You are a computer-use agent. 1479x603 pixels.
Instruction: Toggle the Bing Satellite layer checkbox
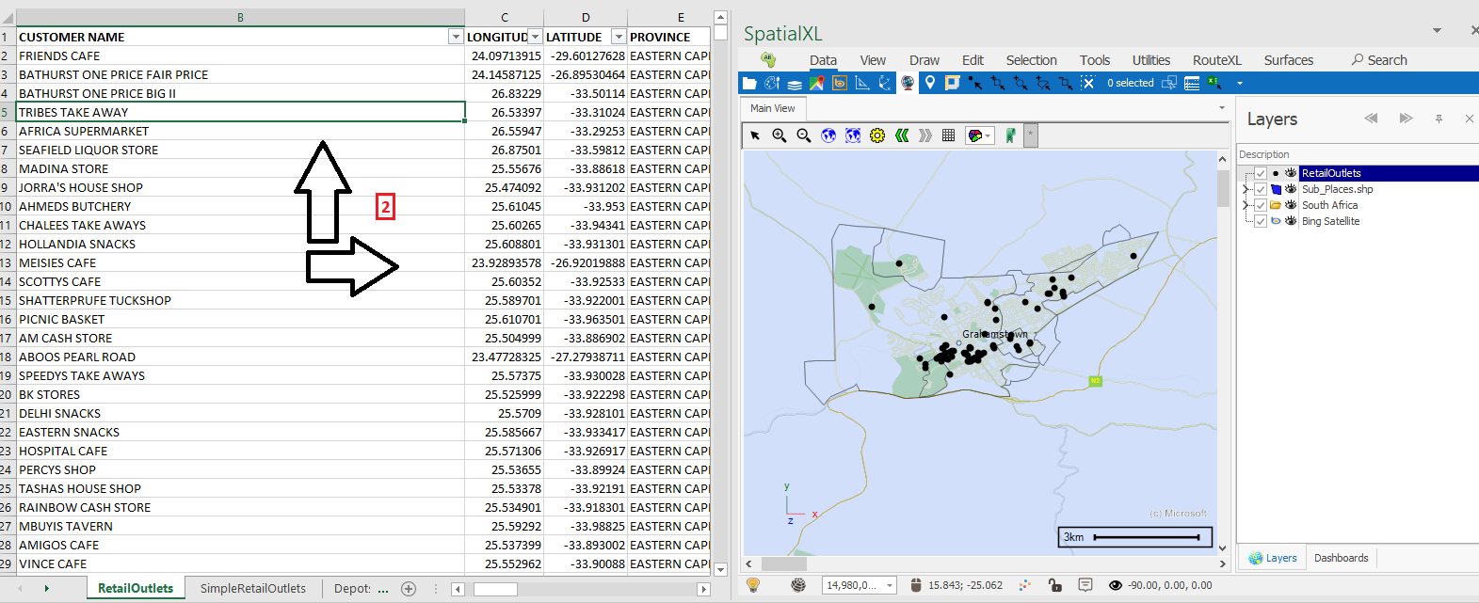coord(1261,221)
